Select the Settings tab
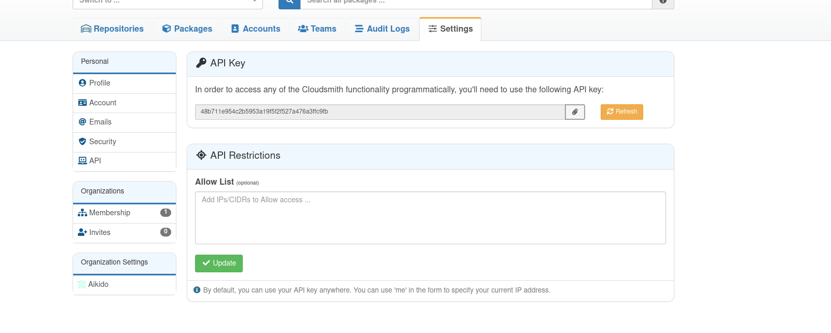The image size is (831, 333). click(450, 29)
